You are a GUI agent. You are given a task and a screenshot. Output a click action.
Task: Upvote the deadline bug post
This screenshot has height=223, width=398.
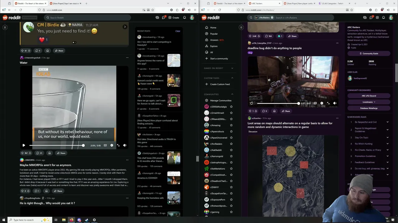click(x=250, y=111)
